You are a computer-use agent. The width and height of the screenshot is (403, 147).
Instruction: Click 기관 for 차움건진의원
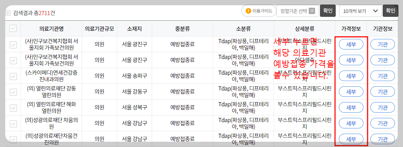(x=382, y=139)
